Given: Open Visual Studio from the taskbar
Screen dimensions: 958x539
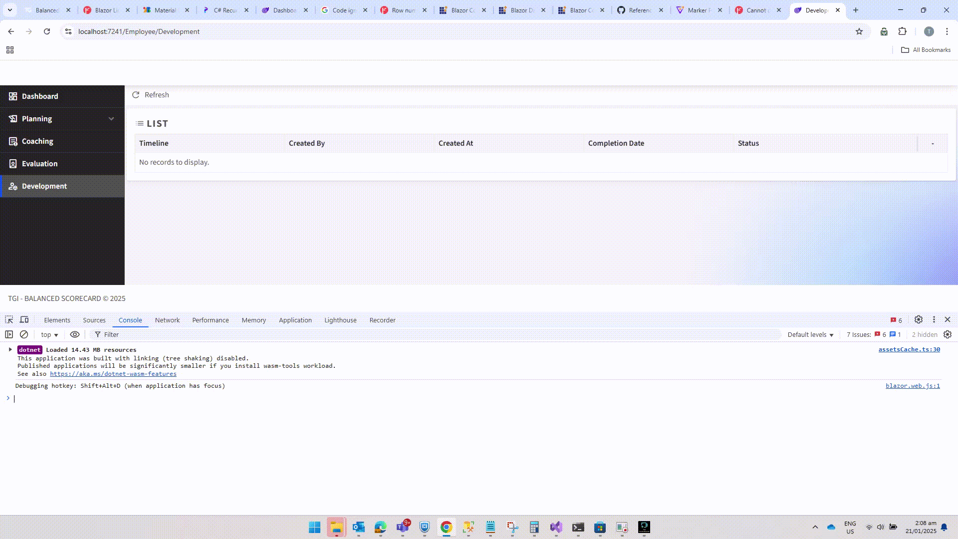Looking at the screenshot, I should (x=556, y=528).
